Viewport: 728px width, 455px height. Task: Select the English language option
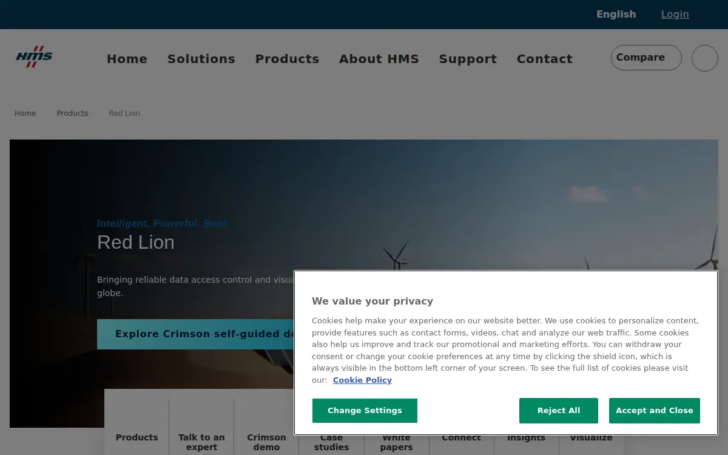coord(616,14)
